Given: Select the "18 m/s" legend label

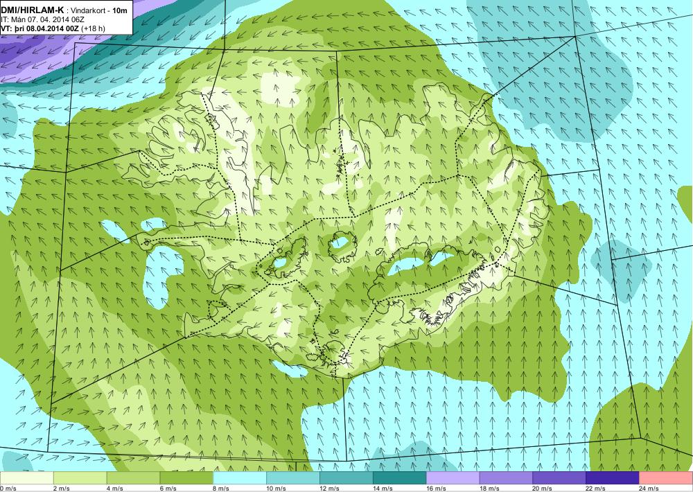Looking at the screenshot, I should click(x=489, y=489).
